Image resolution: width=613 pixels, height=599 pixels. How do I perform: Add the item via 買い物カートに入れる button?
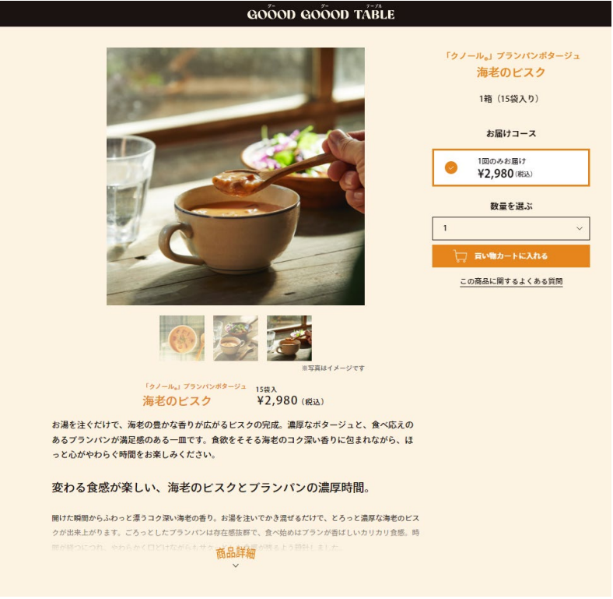pyautogui.click(x=511, y=256)
